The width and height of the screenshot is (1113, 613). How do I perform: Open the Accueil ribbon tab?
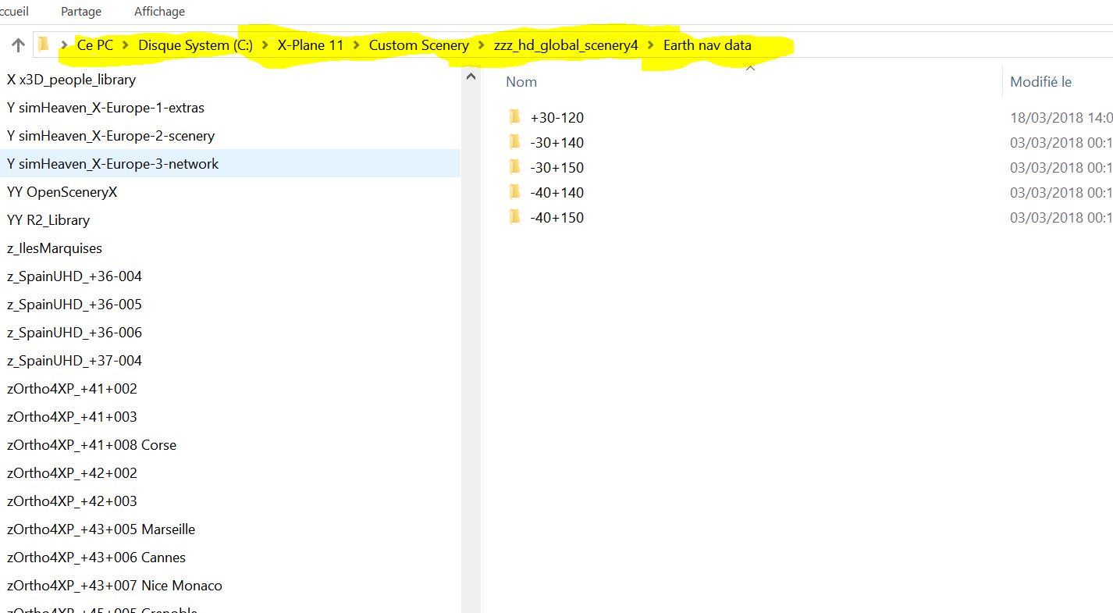point(15,12)
